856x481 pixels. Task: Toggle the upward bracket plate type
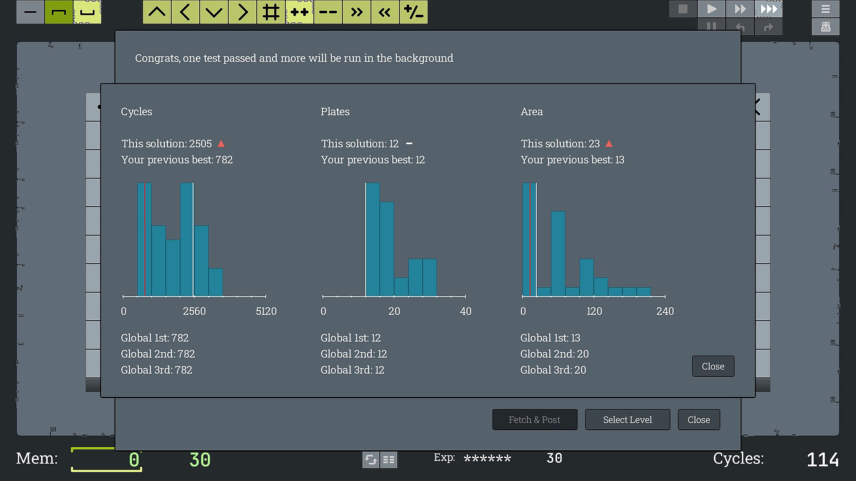tap(87, 12)
